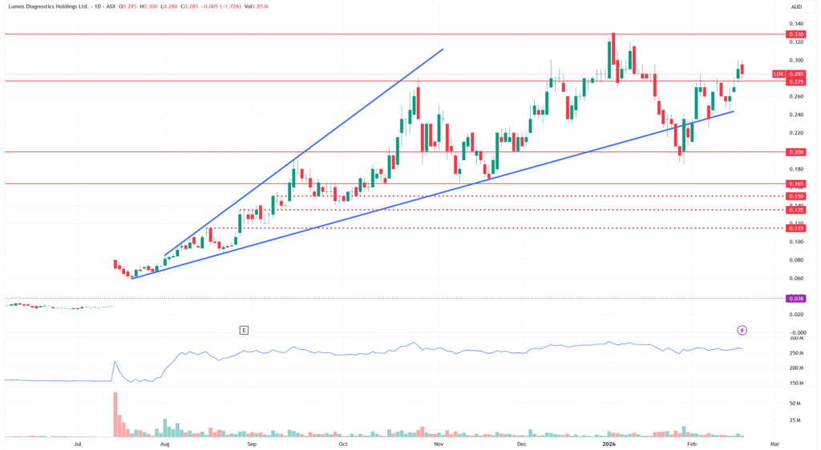Click the 0.060 price axis value
This screenshot has width=821, height=450.
(x=796, y=279)
